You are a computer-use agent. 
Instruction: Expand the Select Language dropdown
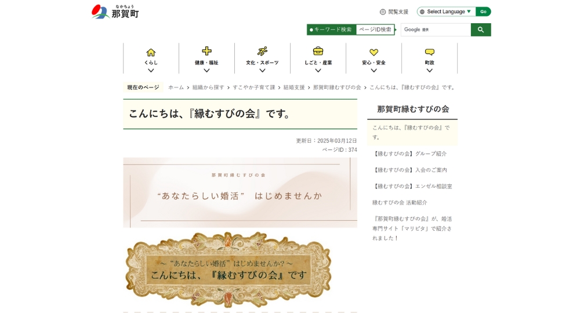(x=446, y=12)
